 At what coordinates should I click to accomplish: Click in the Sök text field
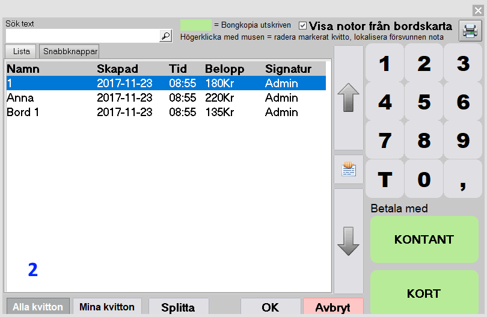82,36
